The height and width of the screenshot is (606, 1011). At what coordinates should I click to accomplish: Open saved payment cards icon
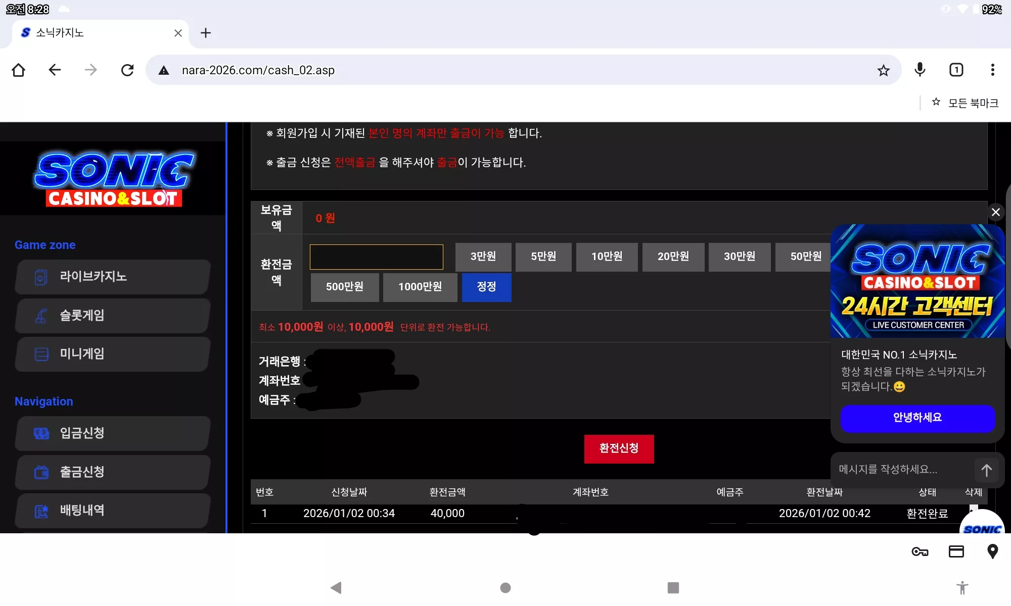[956, 551]
